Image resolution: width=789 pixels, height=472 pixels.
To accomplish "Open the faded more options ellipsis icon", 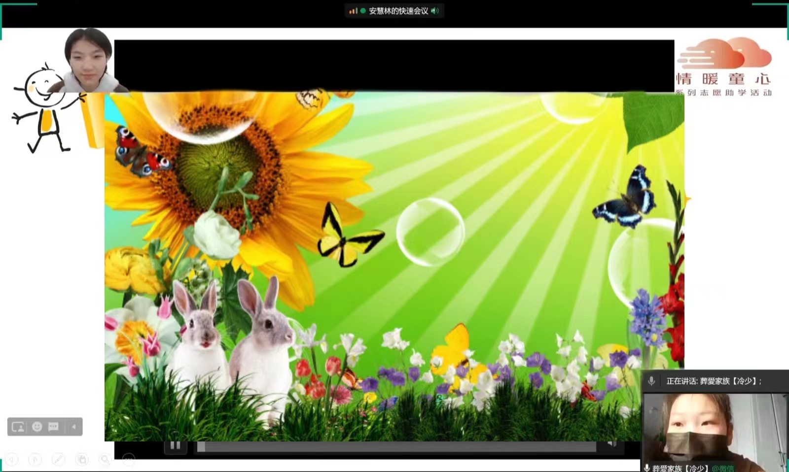I will tap(128, 460).
